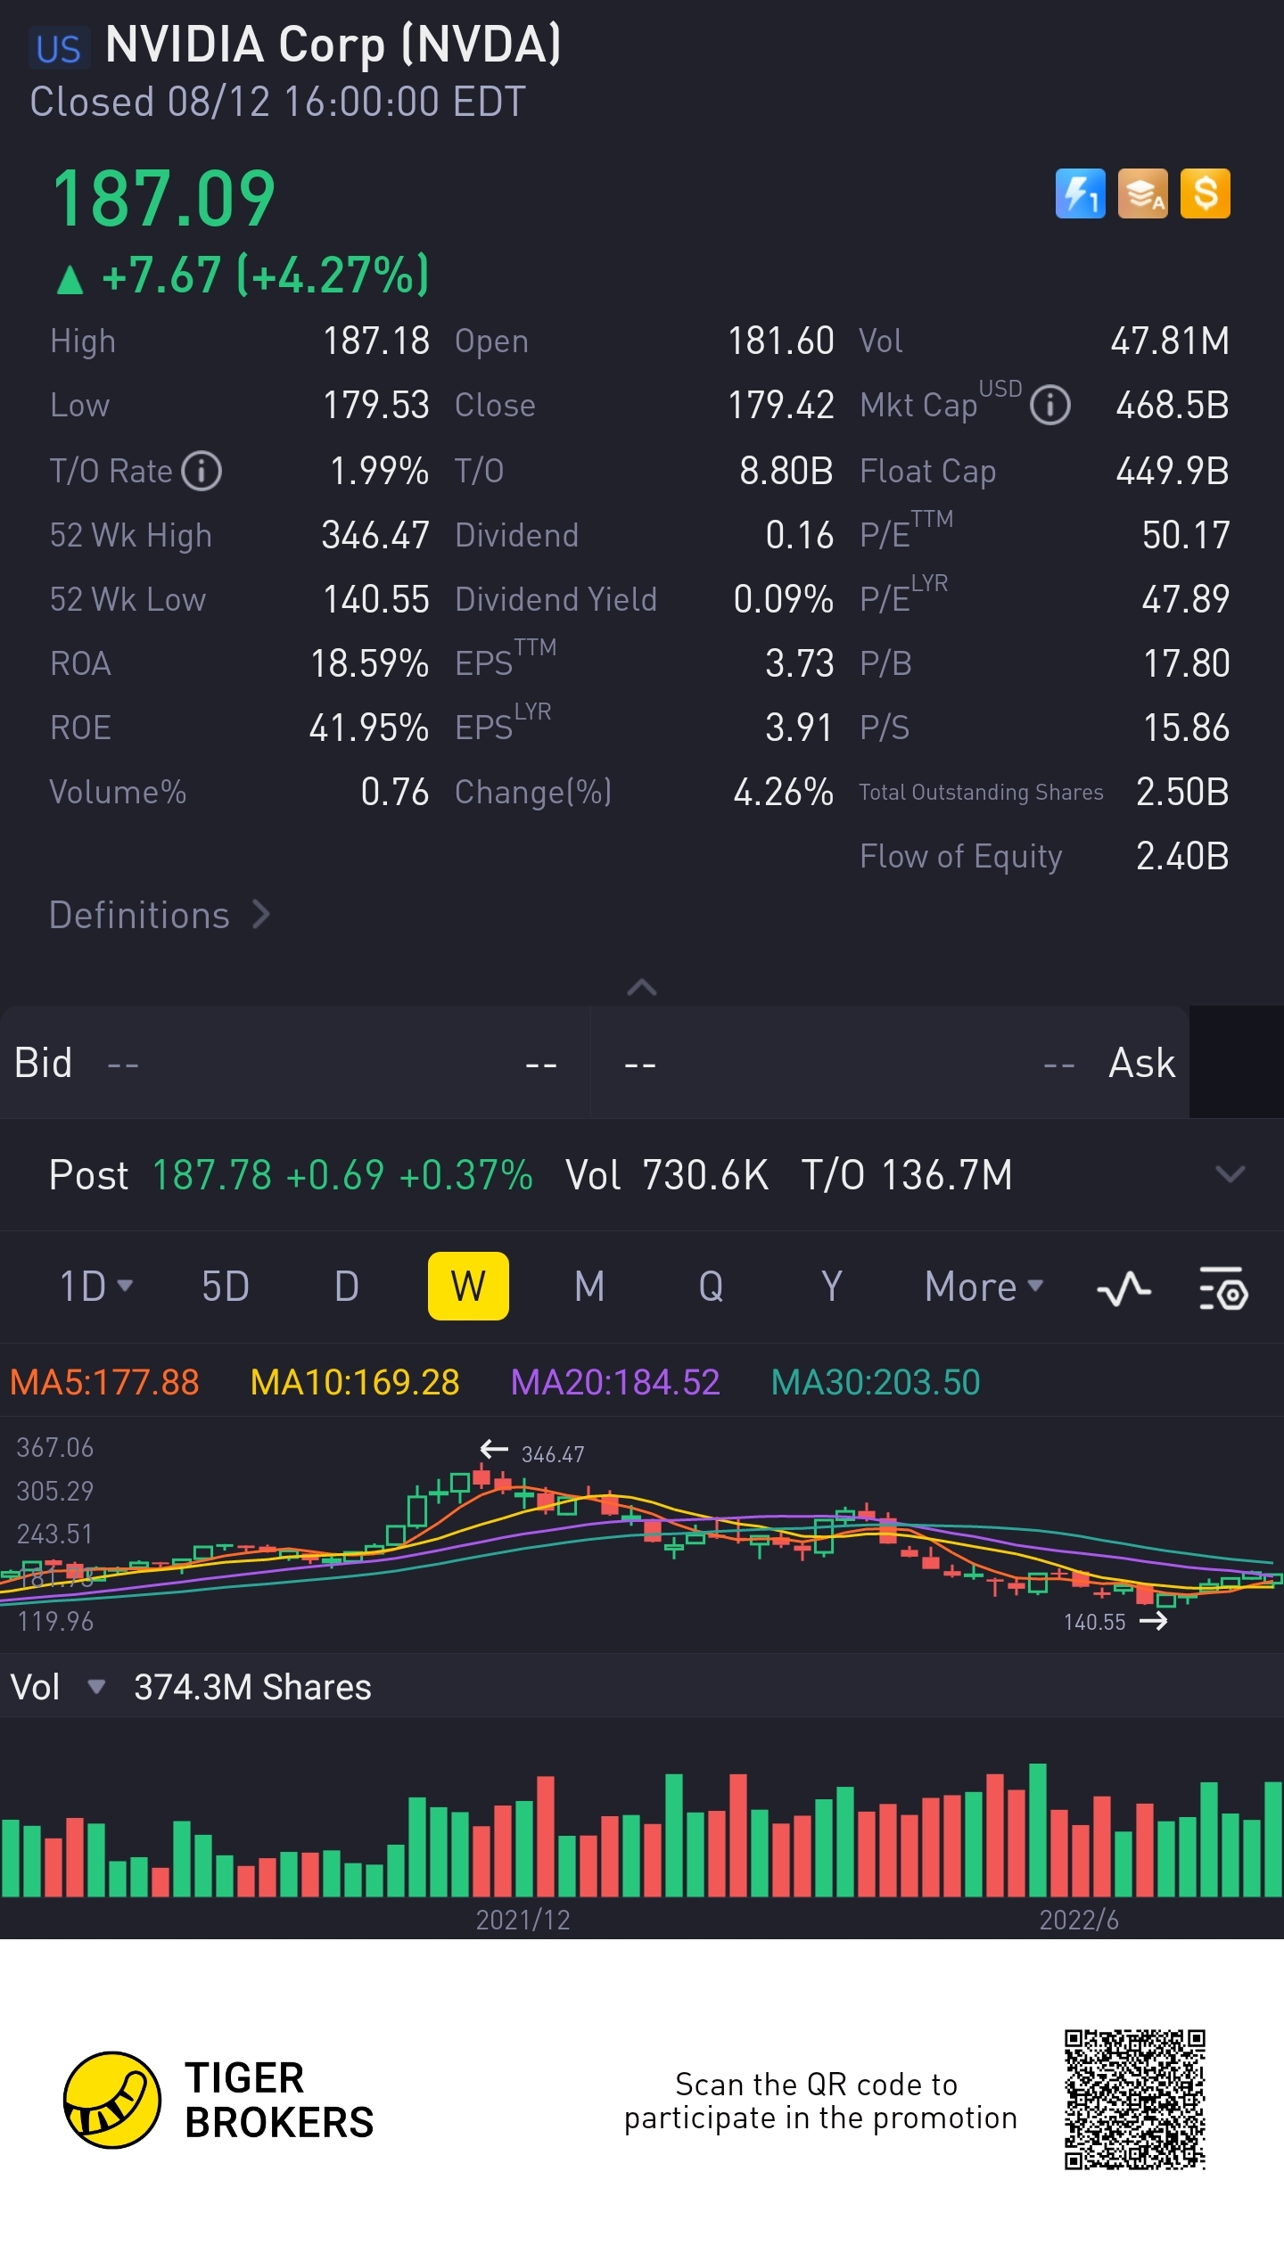
Task: Expand the Post market row
Action: pos(1230,1174)
